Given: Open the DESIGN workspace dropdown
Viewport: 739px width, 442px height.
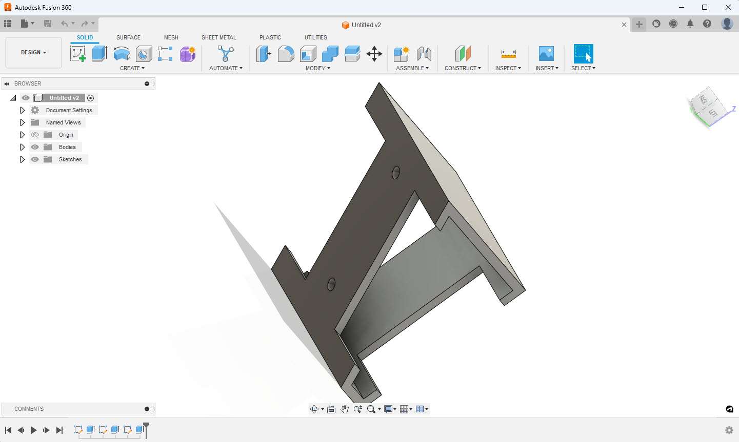Looking at the screenshot, I should pos(33,52).
